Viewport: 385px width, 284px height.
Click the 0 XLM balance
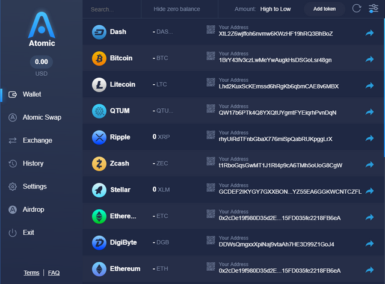(x=161, y=190)
